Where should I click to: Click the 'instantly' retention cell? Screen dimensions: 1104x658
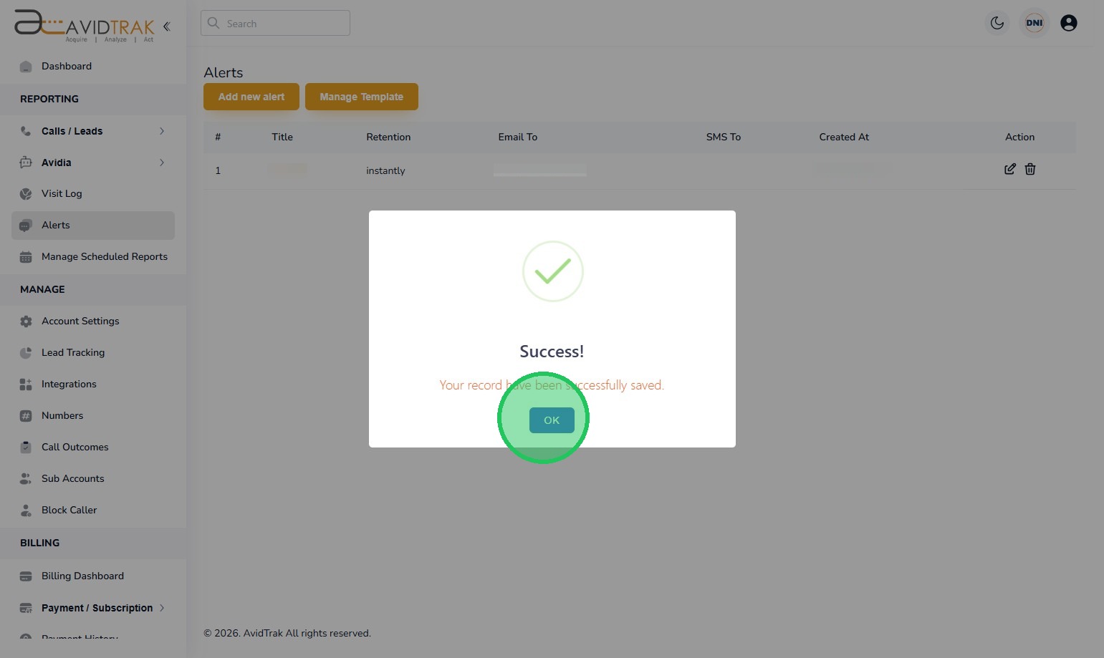385,170
